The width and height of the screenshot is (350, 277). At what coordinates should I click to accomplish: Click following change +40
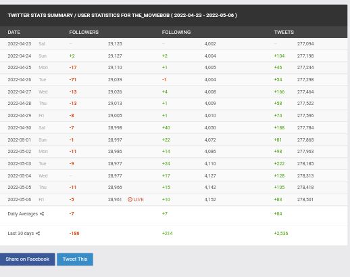(166, 128)
